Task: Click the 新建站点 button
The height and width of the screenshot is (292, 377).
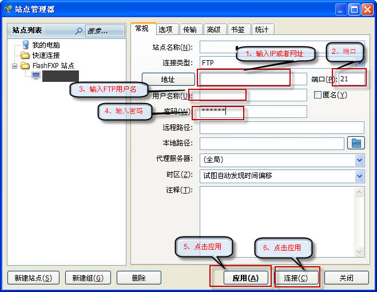Action: point(33,278)
